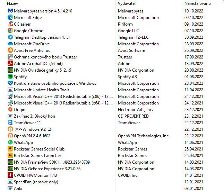
Task: Select NVIDIA GeForce Experience 3.21.0.36 name
Action: (47, 168)
